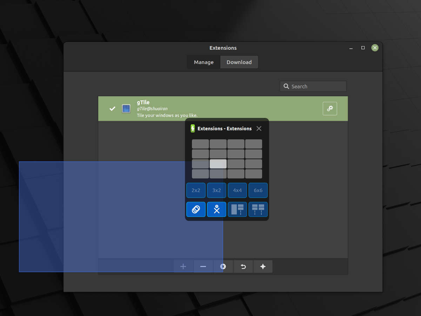Switch to the Download tab
The width and height of the screenshot is (421, 316).
pyautogui.click(x=239, y=62)
